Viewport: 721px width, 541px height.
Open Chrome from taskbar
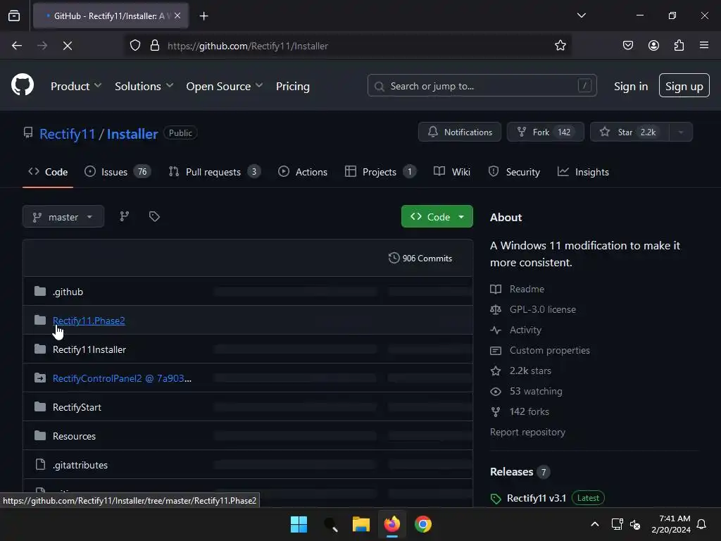coord(423,524)
